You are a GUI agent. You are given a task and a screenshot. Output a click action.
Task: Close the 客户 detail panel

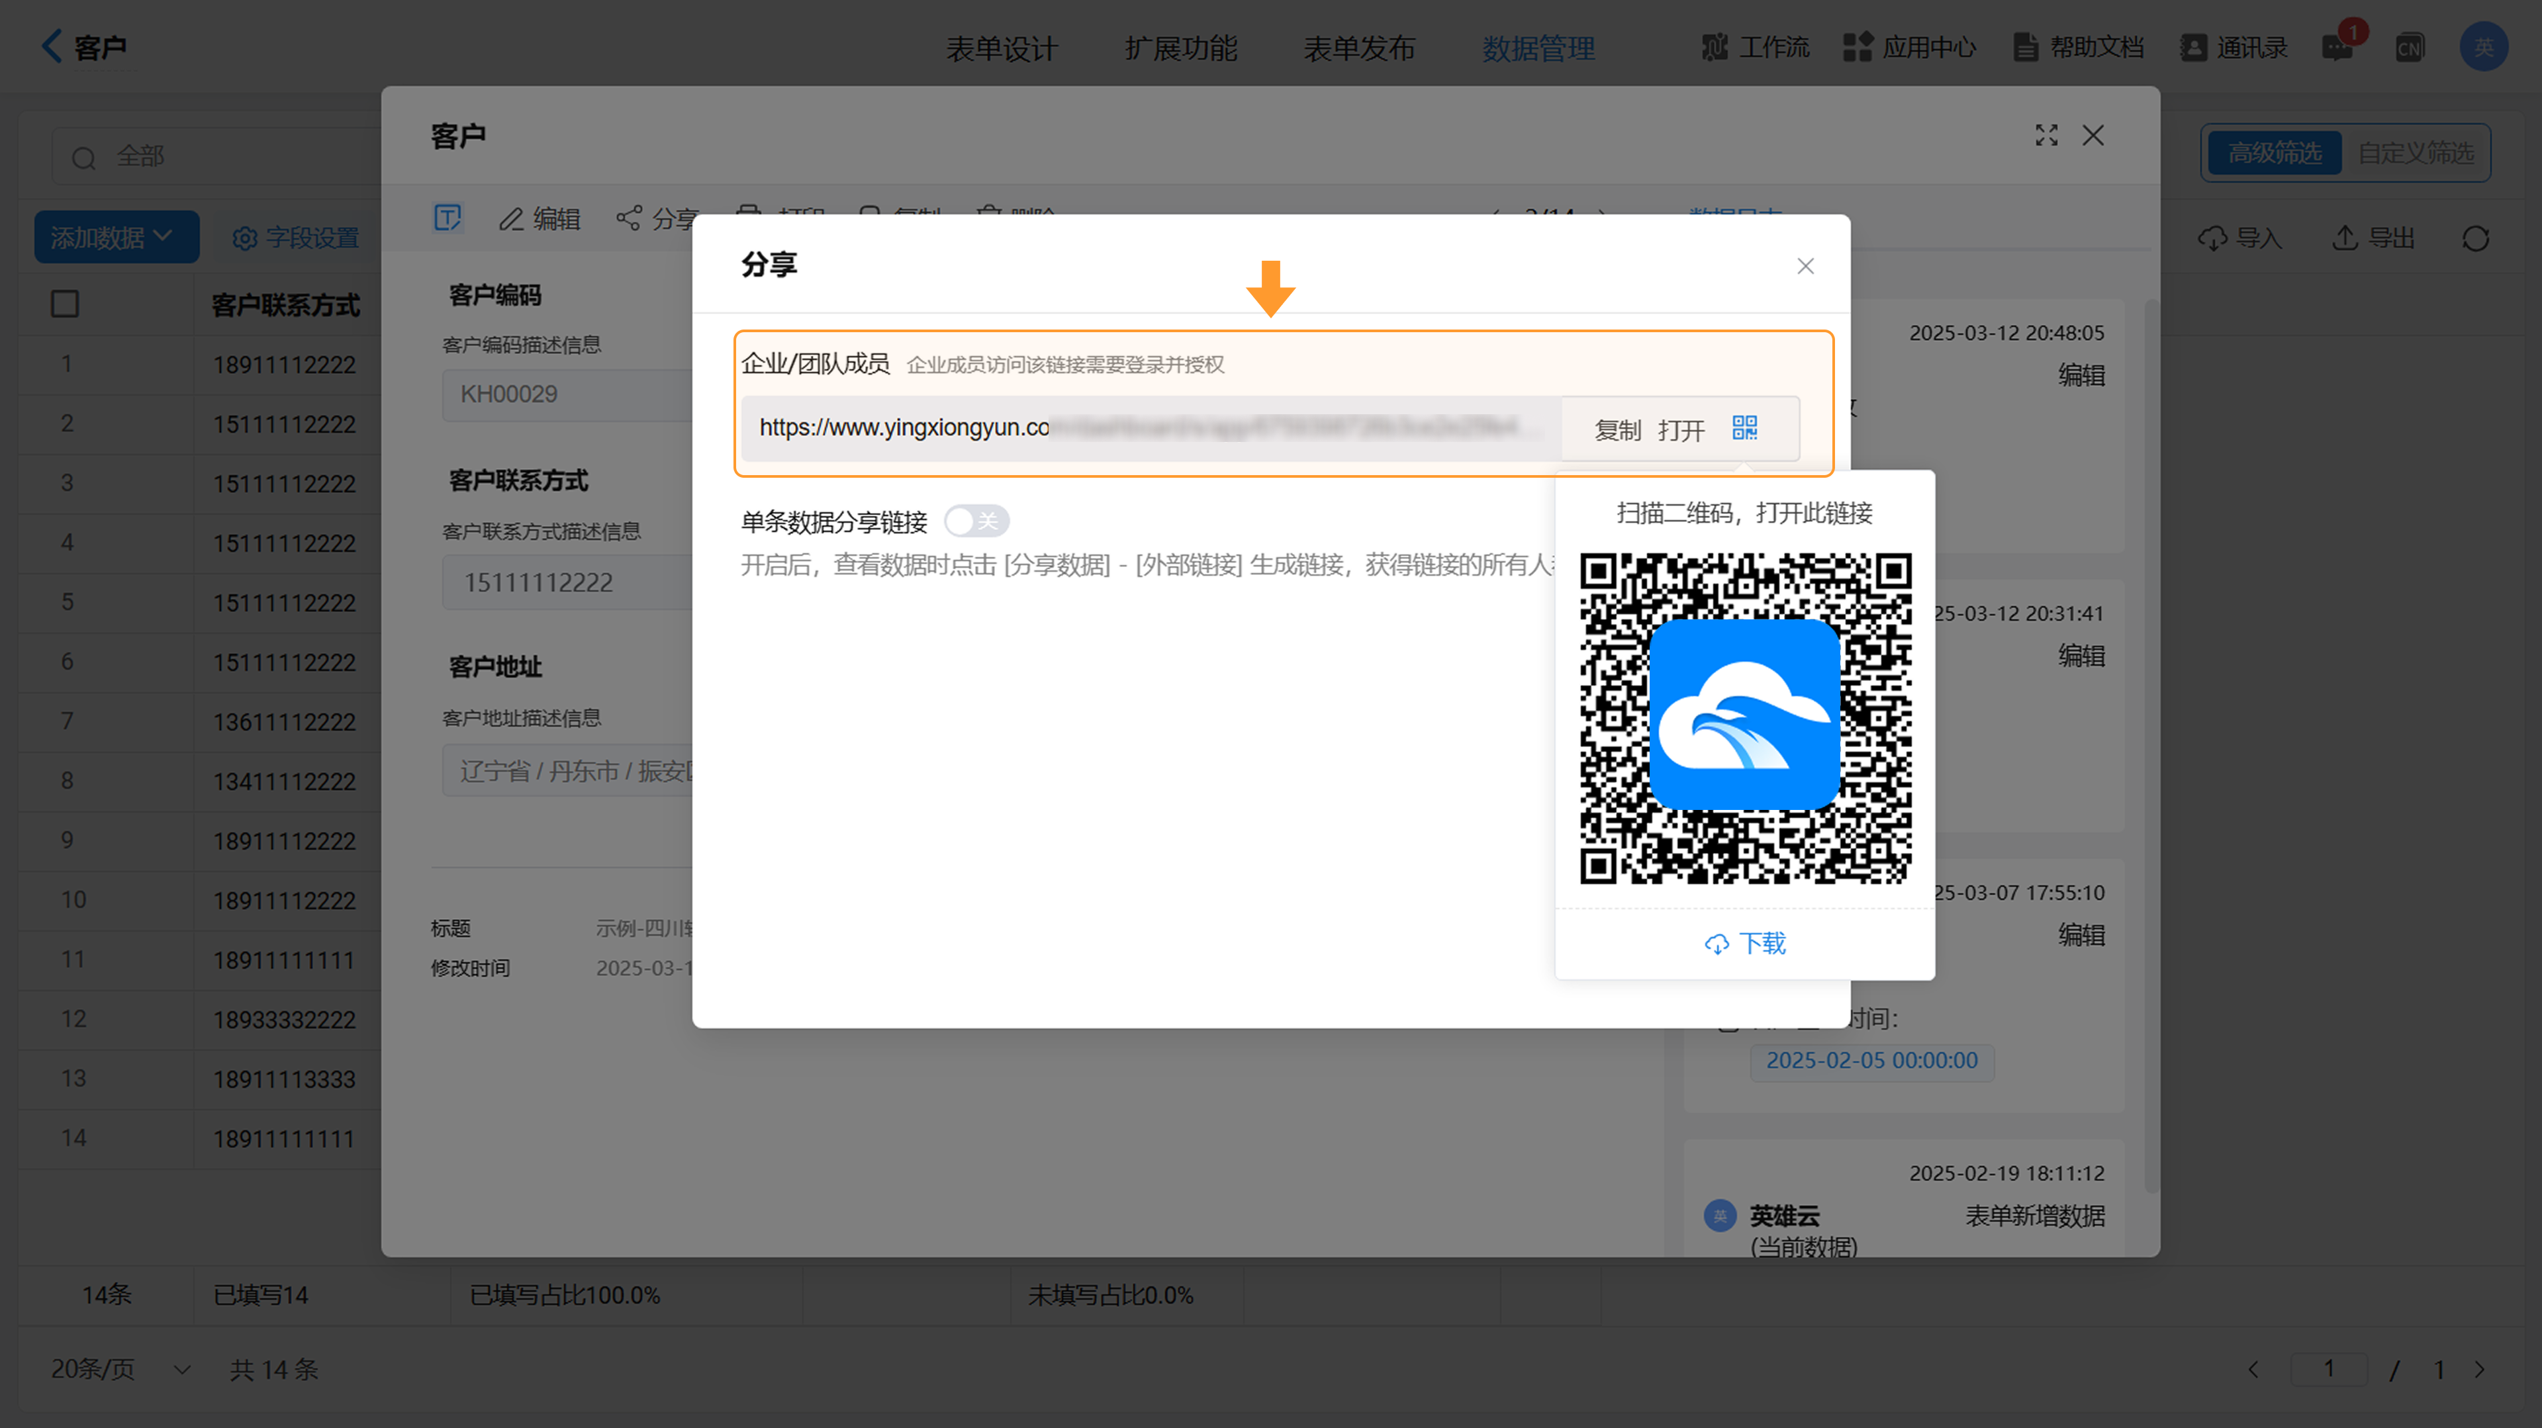click(x=2093, y=136)
